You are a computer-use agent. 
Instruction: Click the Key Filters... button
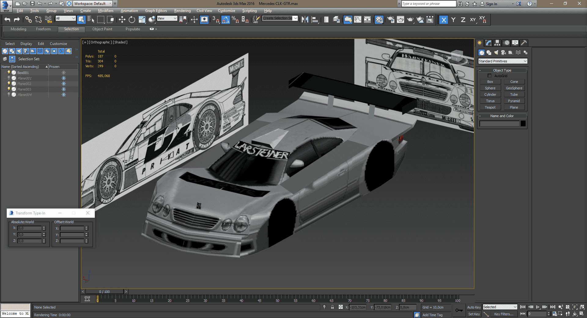[x=504, y=314]
